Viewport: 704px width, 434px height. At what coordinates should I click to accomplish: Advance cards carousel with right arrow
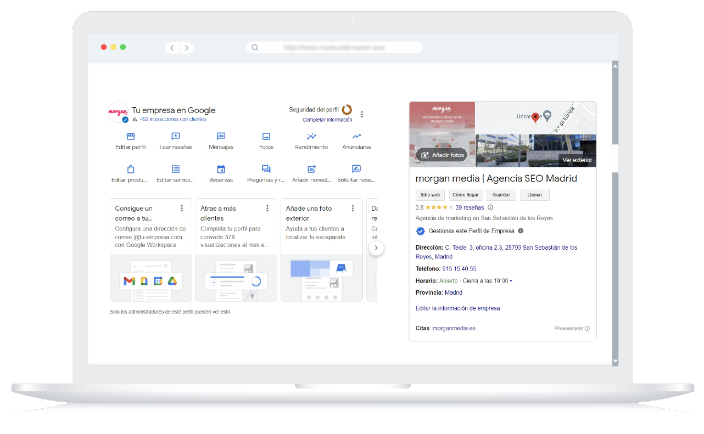(x=376, y=247)
